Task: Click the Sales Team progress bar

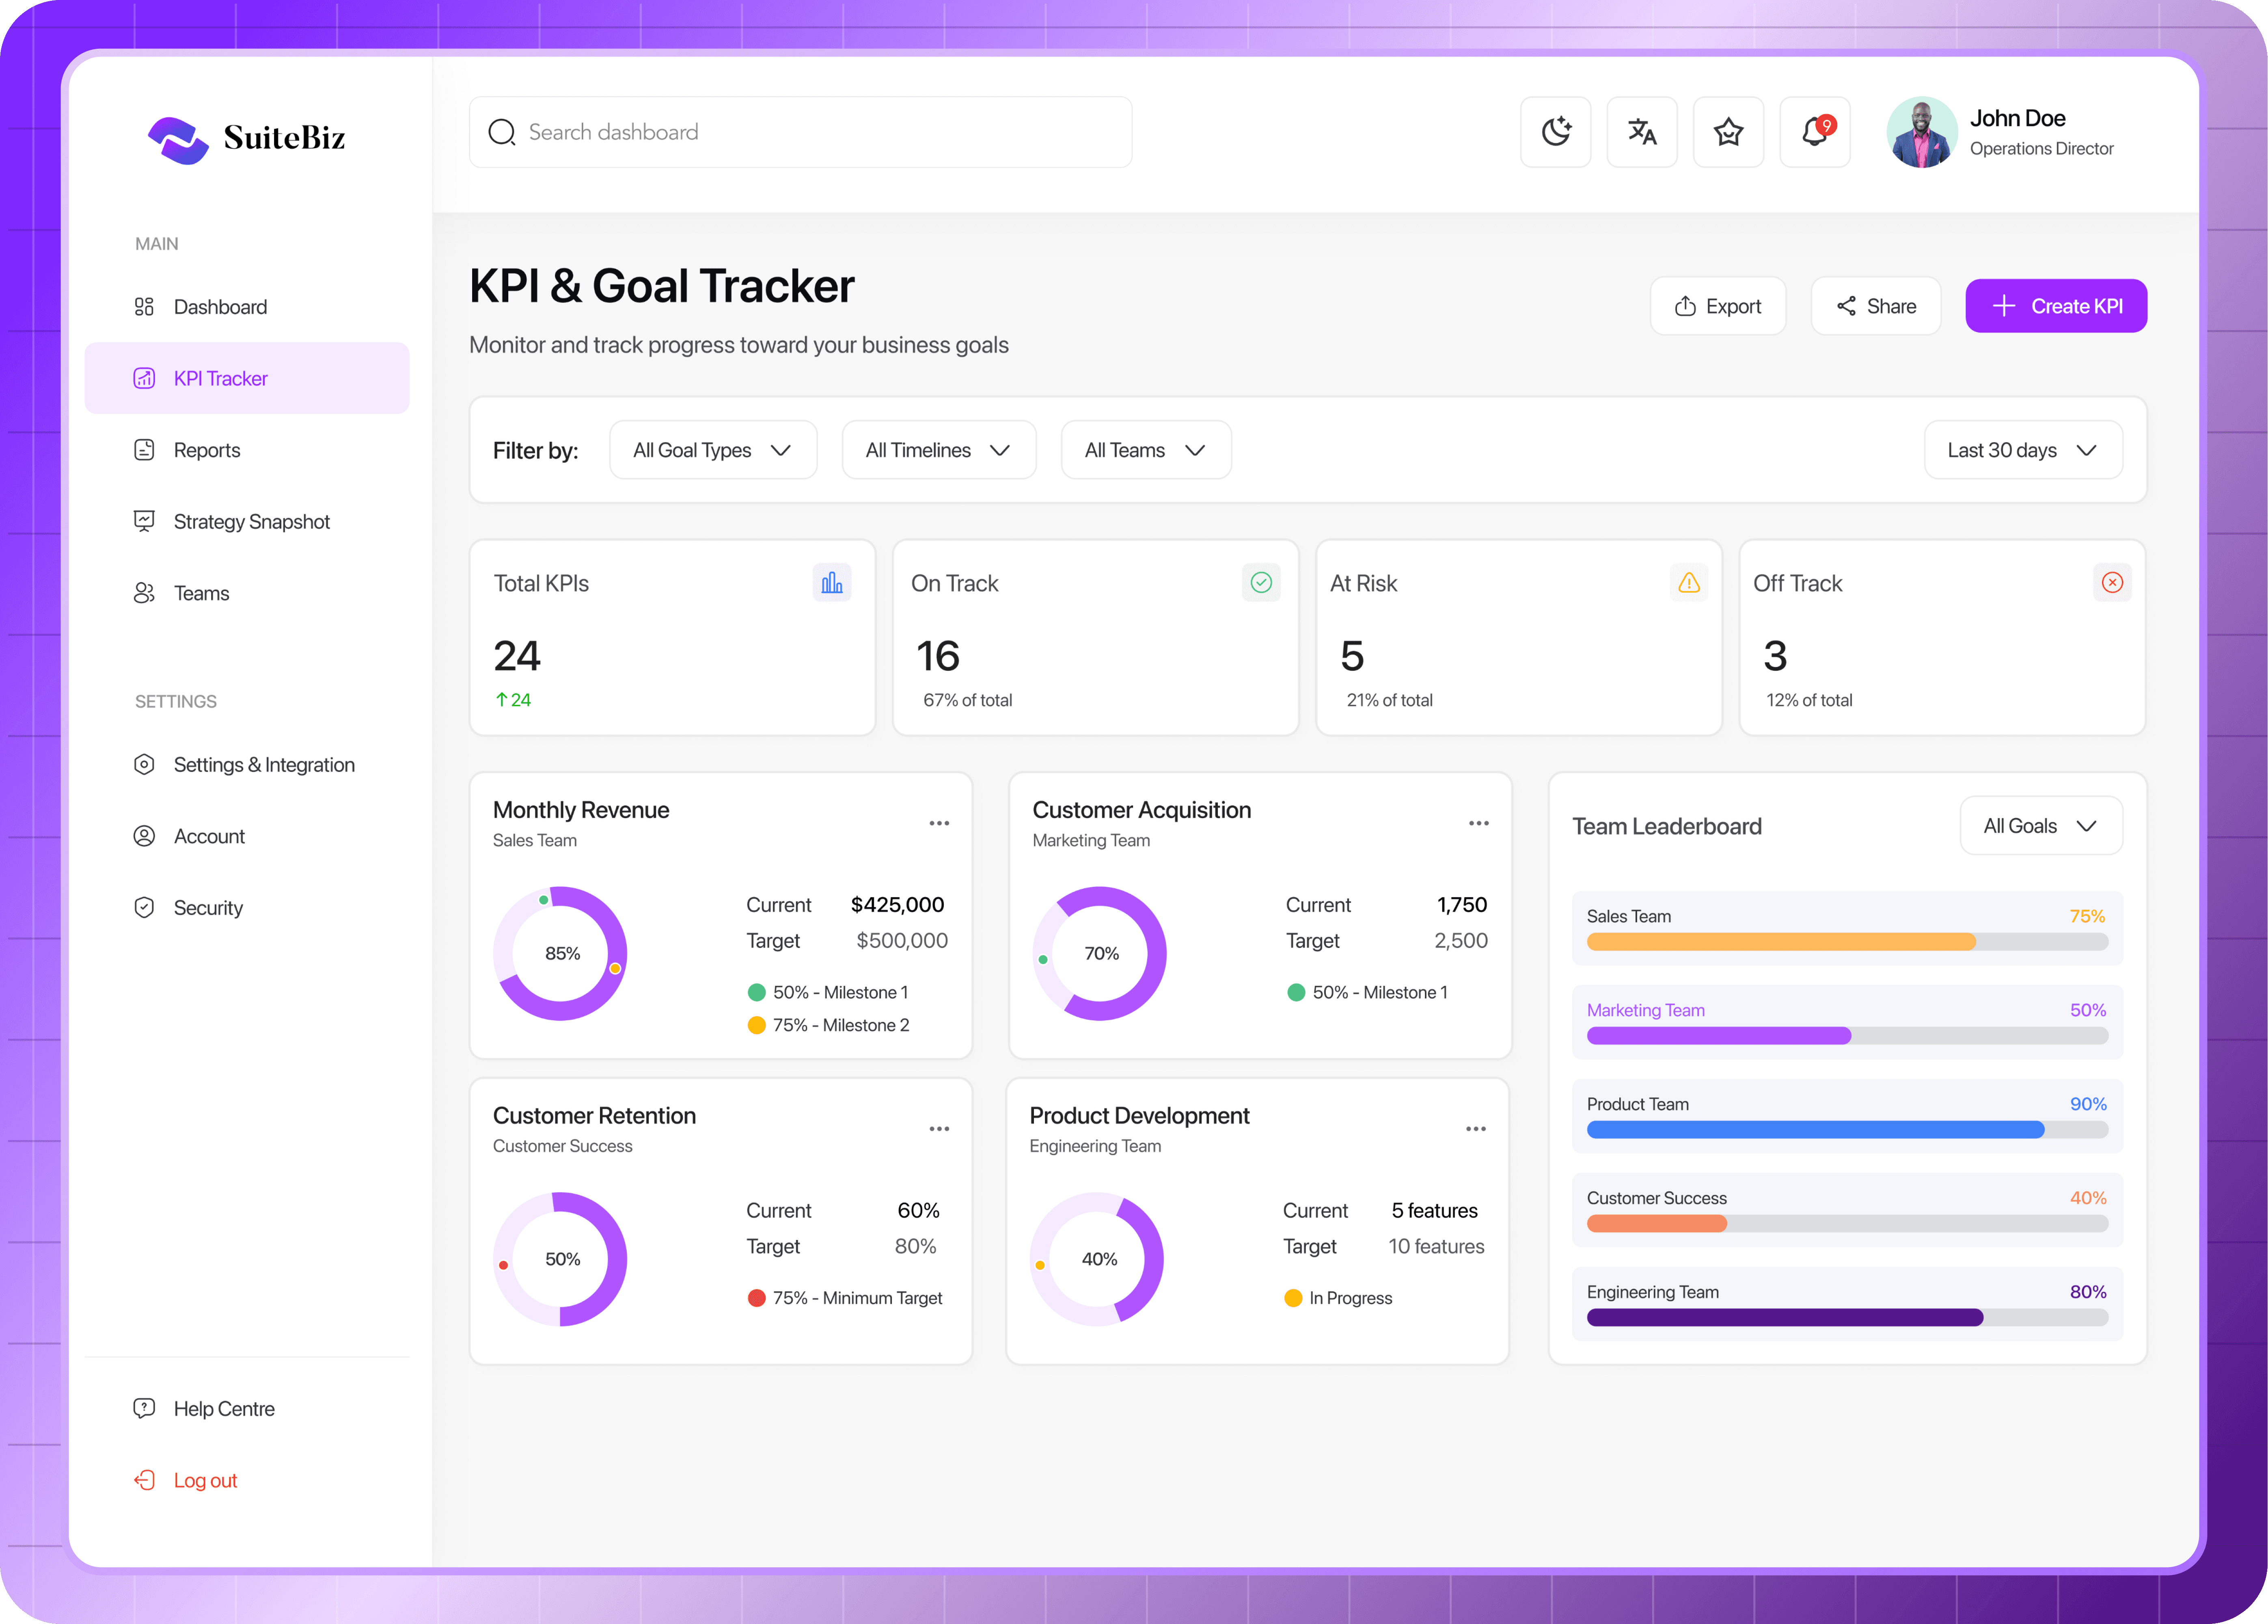Action: [1846, 942]
